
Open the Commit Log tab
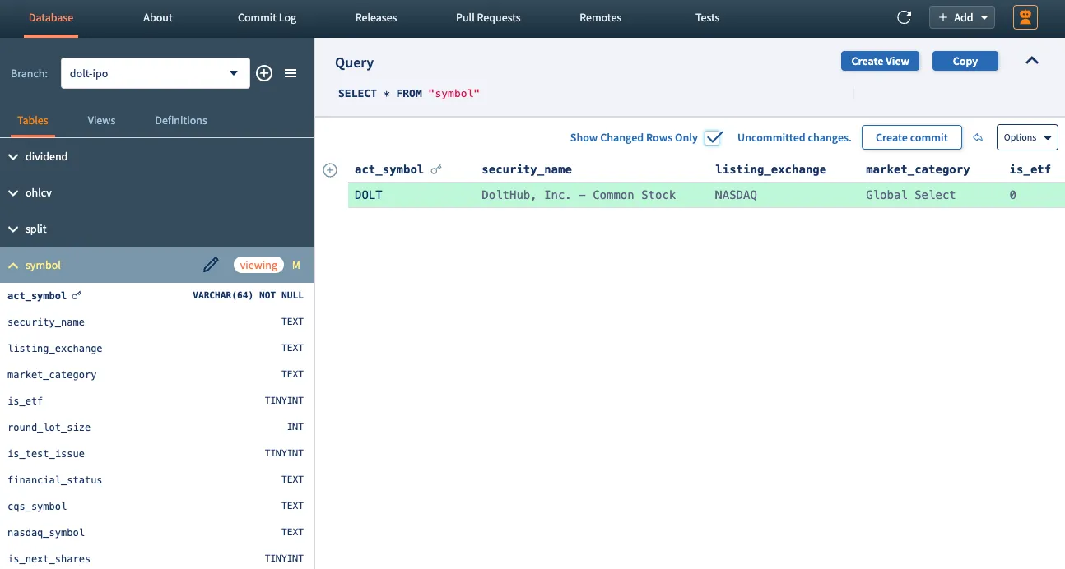point(267,17)
